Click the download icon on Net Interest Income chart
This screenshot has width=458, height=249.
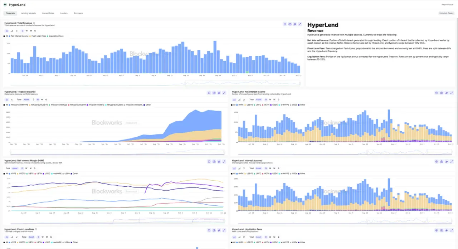tap(437, 93)
